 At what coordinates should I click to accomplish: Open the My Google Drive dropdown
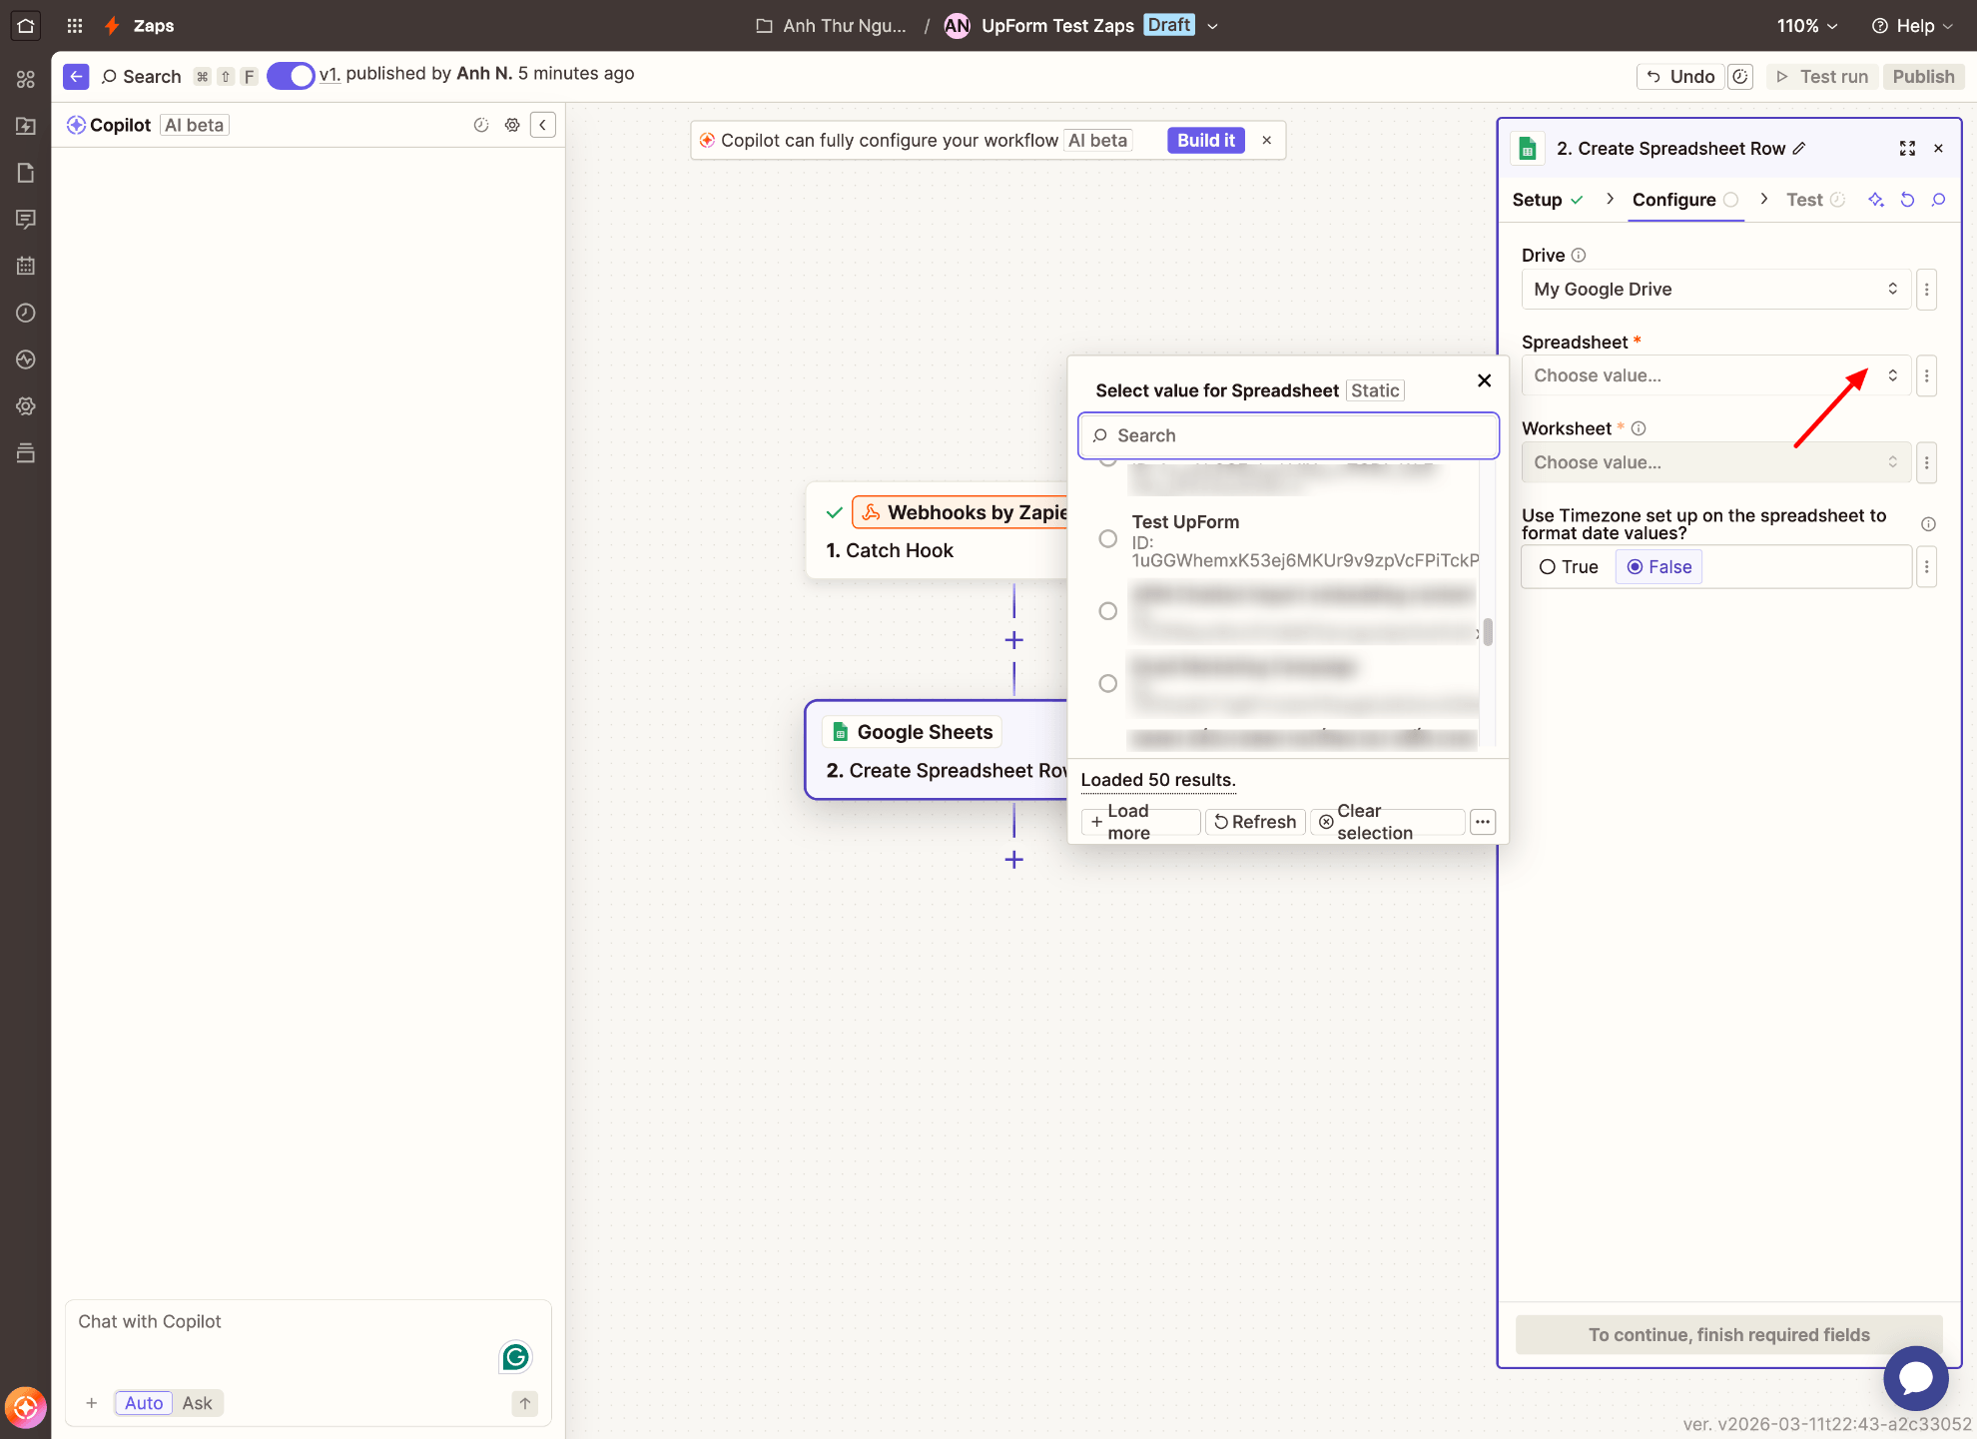[x=1716, y=290]
